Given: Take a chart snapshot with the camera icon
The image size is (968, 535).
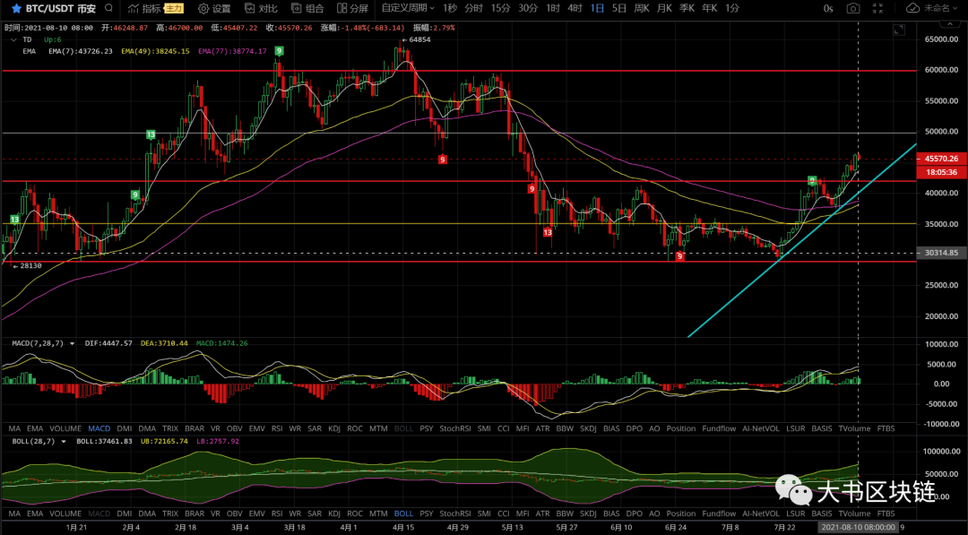Looking at the screenshot, I should [x=853, y=9].
